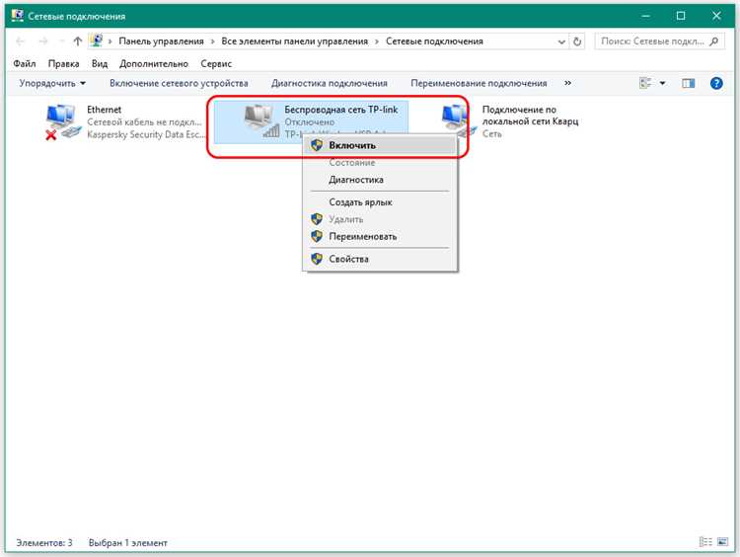Viewport: 740px width, 557px height.
Task: Close the Сетевые подключения window
Action: pos(716,16)
